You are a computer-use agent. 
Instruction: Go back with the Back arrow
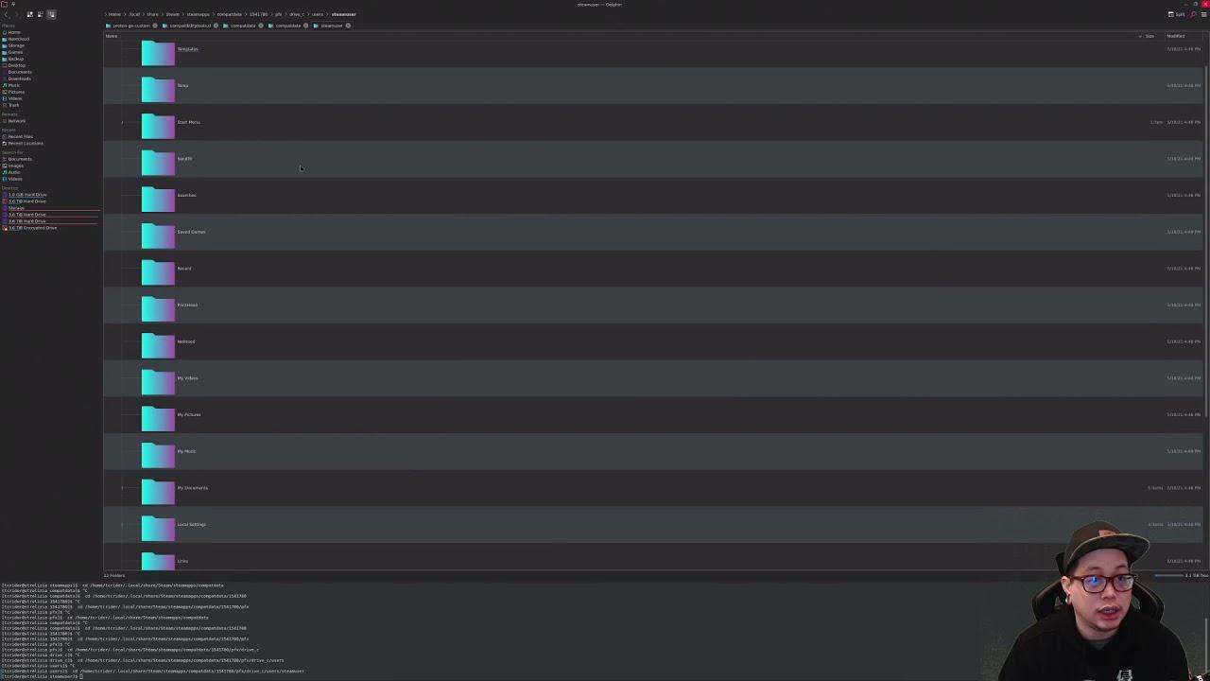6,14
